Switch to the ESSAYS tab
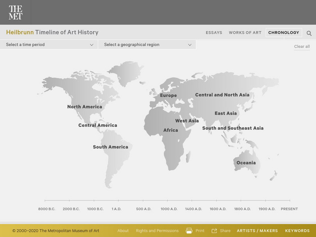The width and height of the screenshot is (316, 237). (214, 32)
